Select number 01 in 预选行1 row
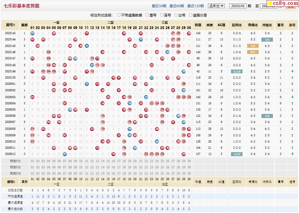Screen dimensions: 299x213 [x=32, y=161]
